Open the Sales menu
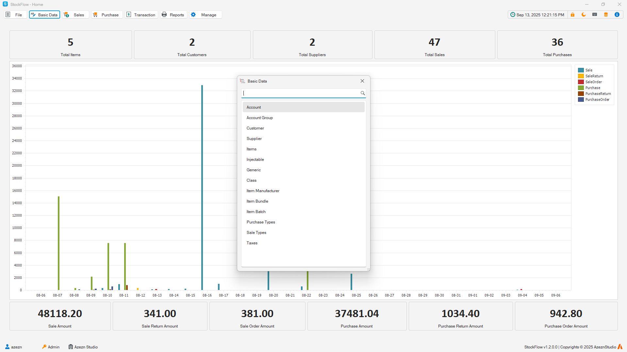The image size is (627, 352). 75,15
